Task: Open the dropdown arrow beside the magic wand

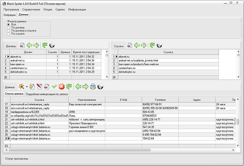Action: click(x=27, y=87)
